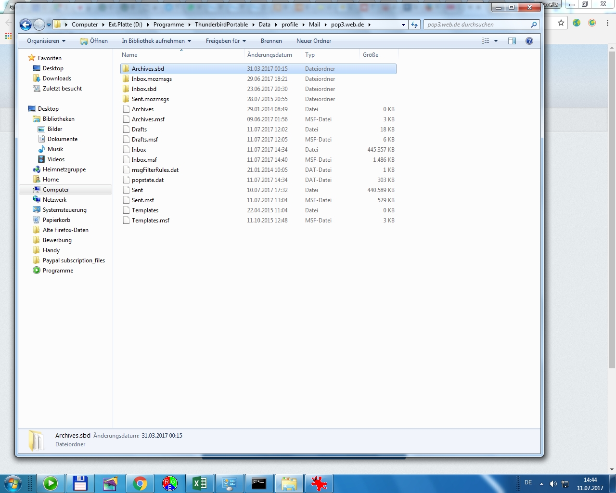Screen dimensions: 616x493
Task: Select the Sent.mozmsgs folder icon
Action: 126,99
